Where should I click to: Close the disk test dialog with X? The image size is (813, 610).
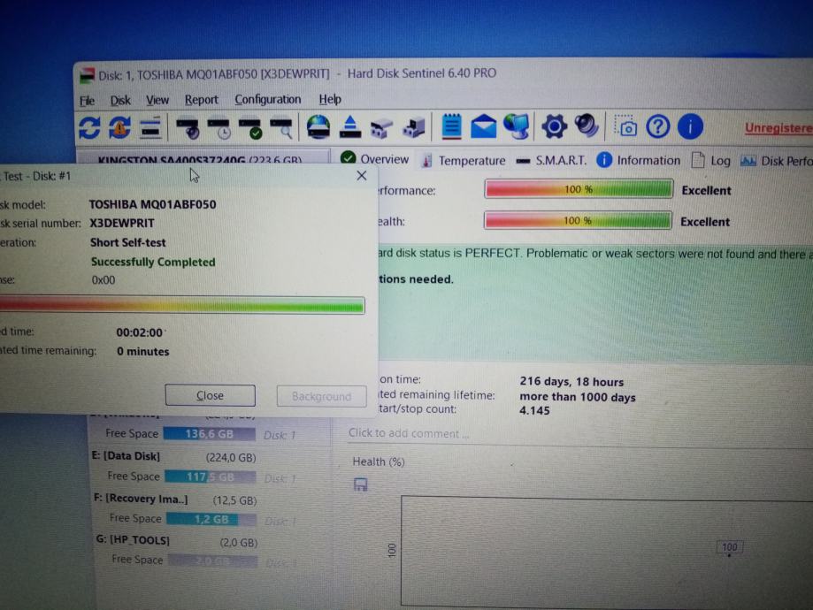click(362, 176)
